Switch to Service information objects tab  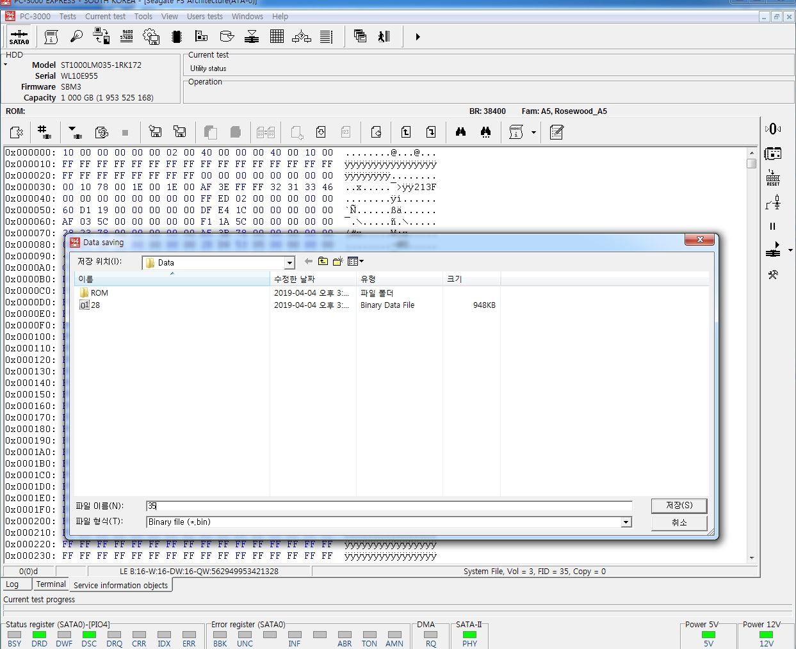click(120, 585)
